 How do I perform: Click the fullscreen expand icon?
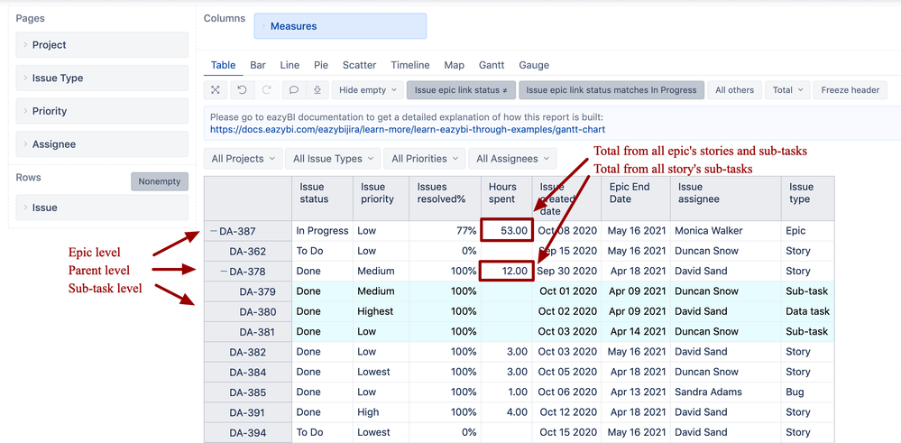(216, 90)
